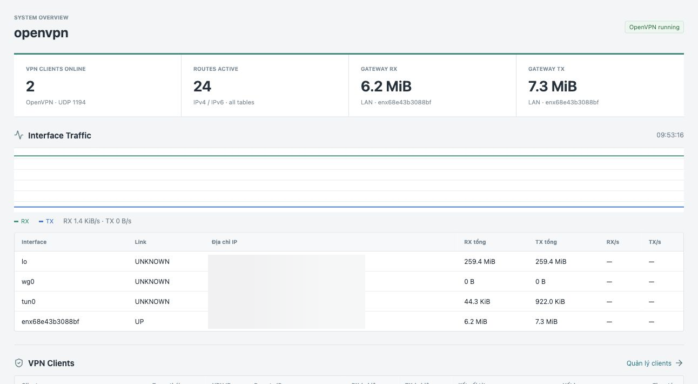Select the lo interface row name
This screenshot has width=698, height=384.
(x=24, y=262)
